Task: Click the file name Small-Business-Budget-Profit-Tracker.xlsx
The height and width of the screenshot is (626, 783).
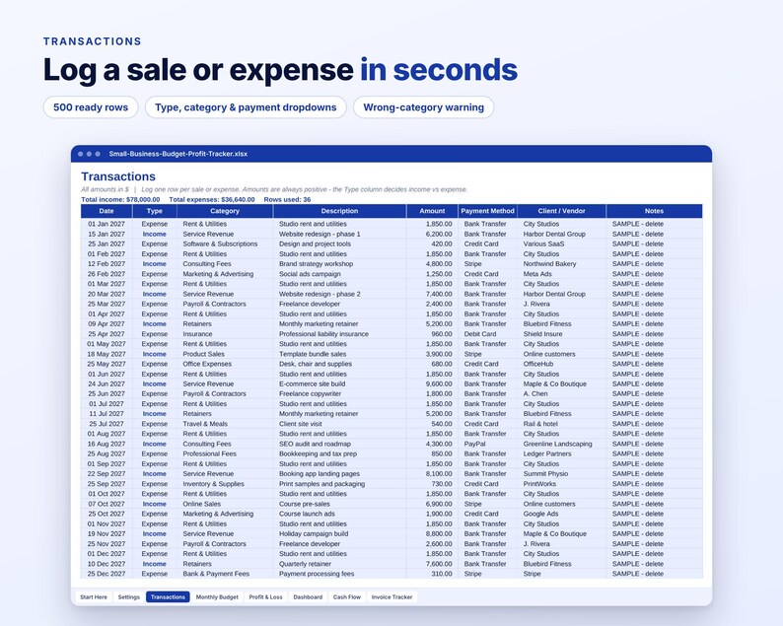Action: 178,154
